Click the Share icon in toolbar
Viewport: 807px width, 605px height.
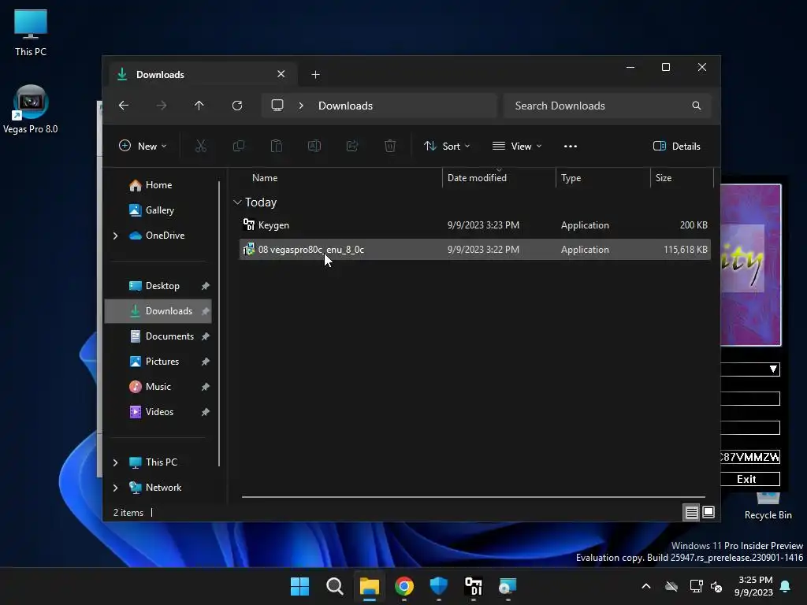tap(352, 146)
